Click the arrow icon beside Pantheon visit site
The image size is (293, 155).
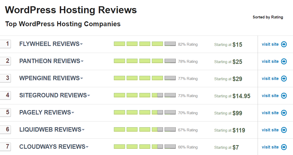(284, 61)
